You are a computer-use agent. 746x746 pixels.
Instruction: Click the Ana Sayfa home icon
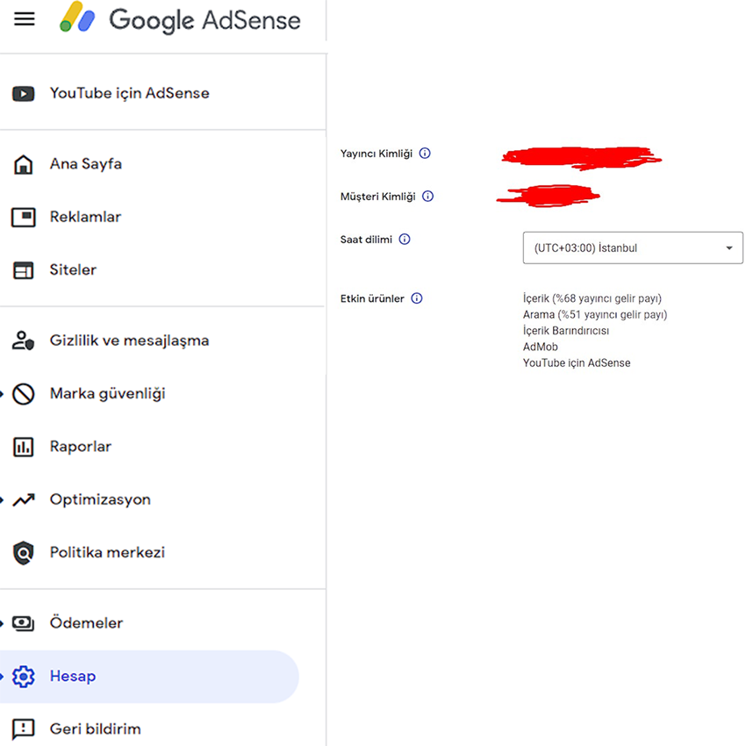coord(24,165)
